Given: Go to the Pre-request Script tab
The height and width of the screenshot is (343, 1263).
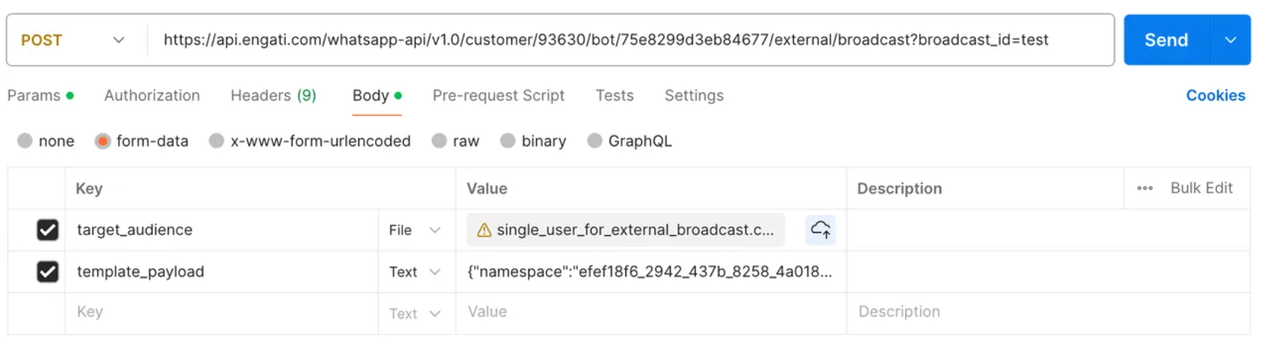Looking at the screenshot, I should 498,96.
